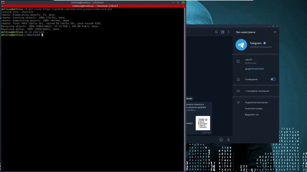Click the notifications bell icon
307x172 pixels.
238,79
